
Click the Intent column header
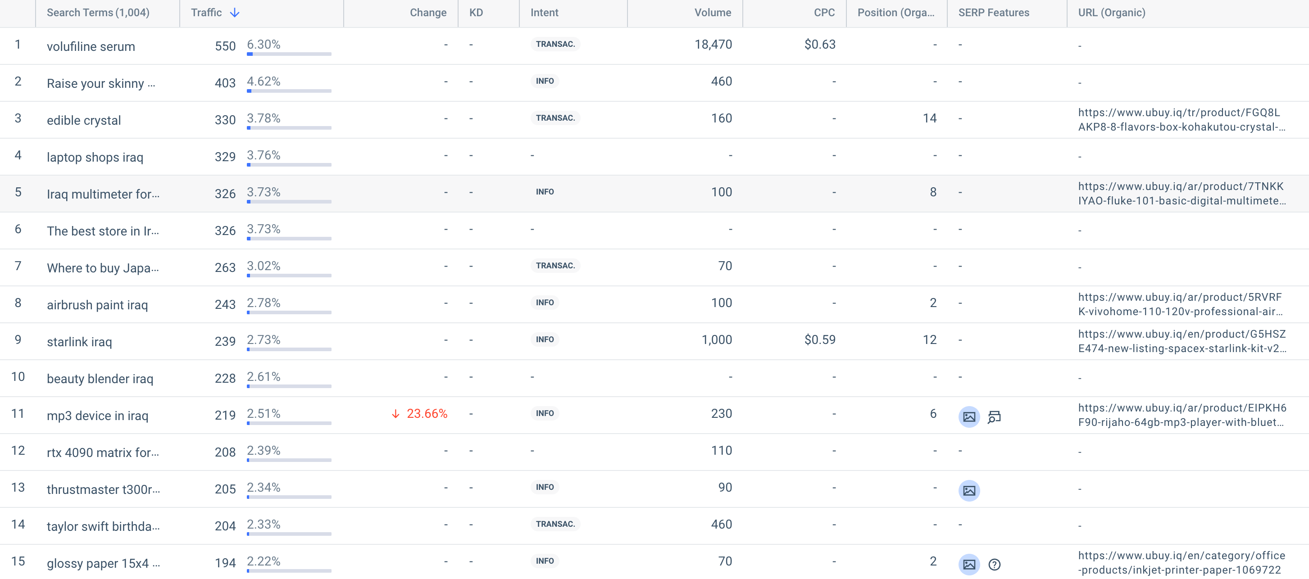(544, 13)
